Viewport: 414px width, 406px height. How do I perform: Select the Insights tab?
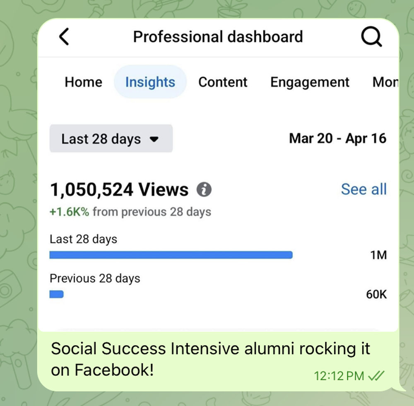coord(150,82)
